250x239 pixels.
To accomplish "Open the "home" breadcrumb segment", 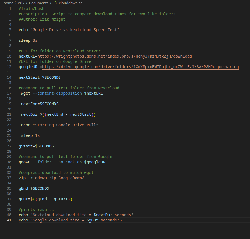I will tap(8, 3).
